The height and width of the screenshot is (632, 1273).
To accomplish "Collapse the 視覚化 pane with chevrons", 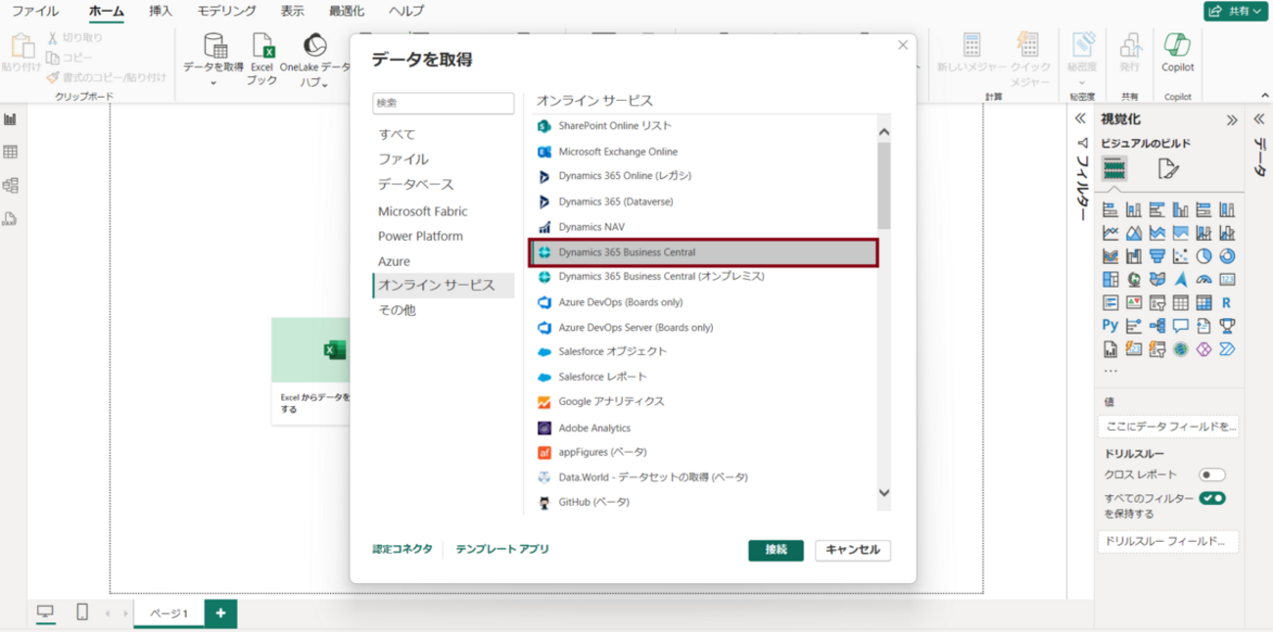I will pos(1232,120).
